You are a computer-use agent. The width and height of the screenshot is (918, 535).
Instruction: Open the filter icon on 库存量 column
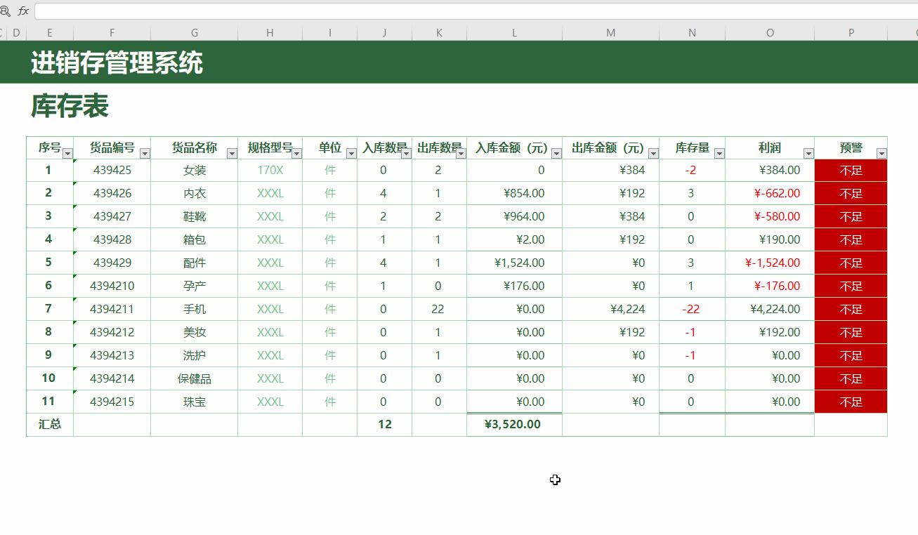coord(718,152)
